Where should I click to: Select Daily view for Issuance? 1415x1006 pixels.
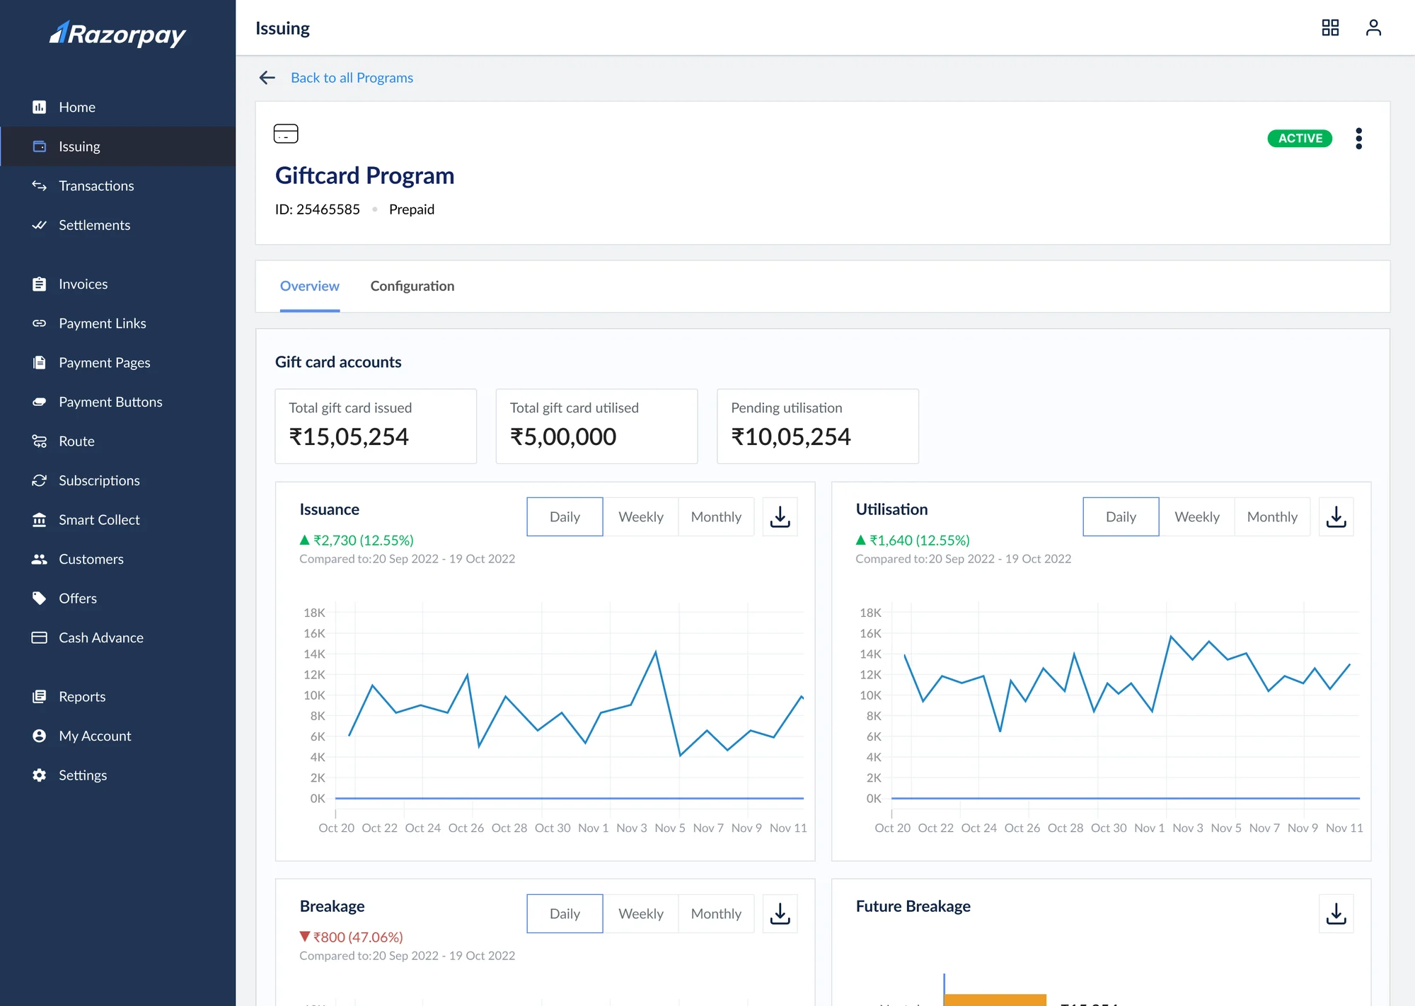565,517
